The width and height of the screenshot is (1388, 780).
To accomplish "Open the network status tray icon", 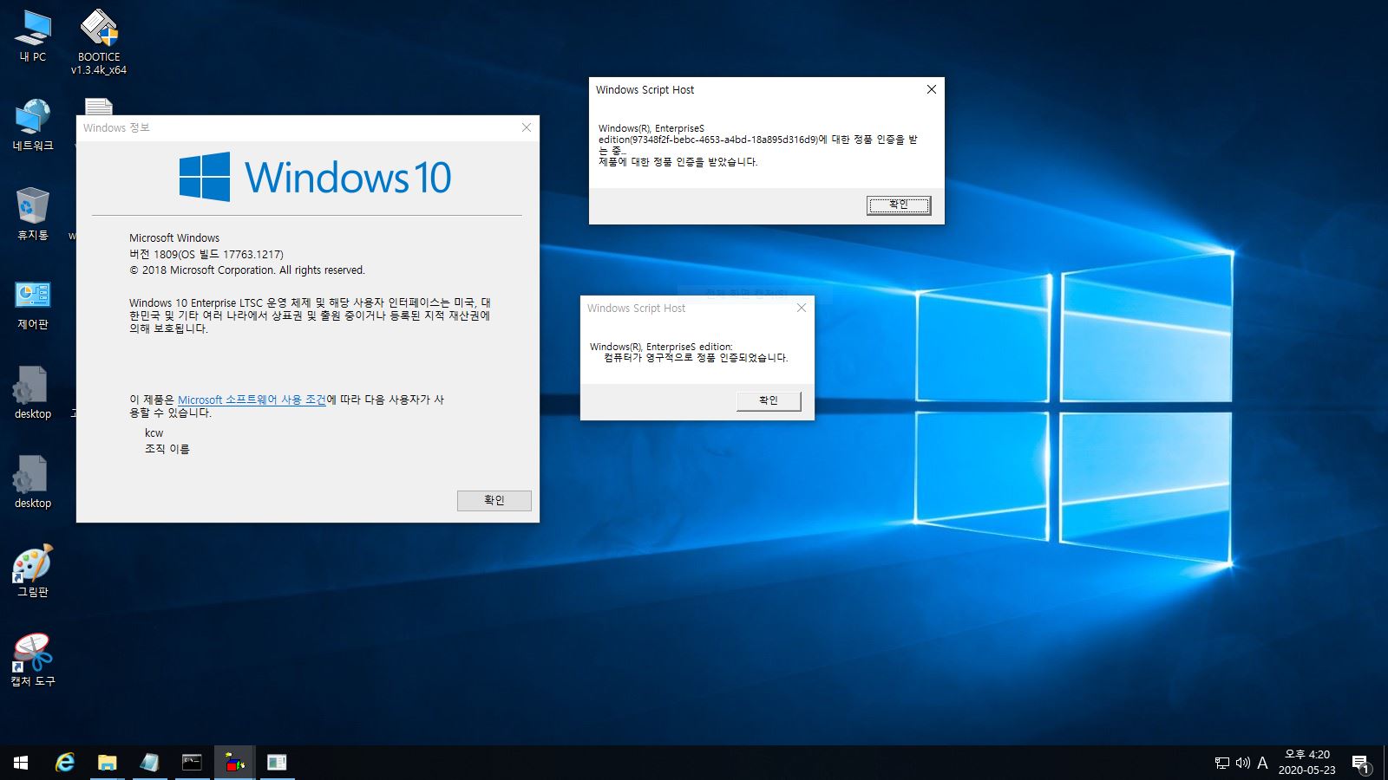I will coord(1222,763).
